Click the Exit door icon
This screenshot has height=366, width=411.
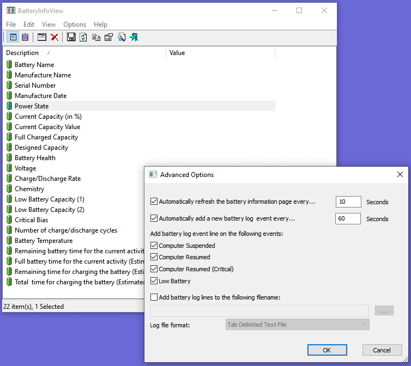click(134, 37)
